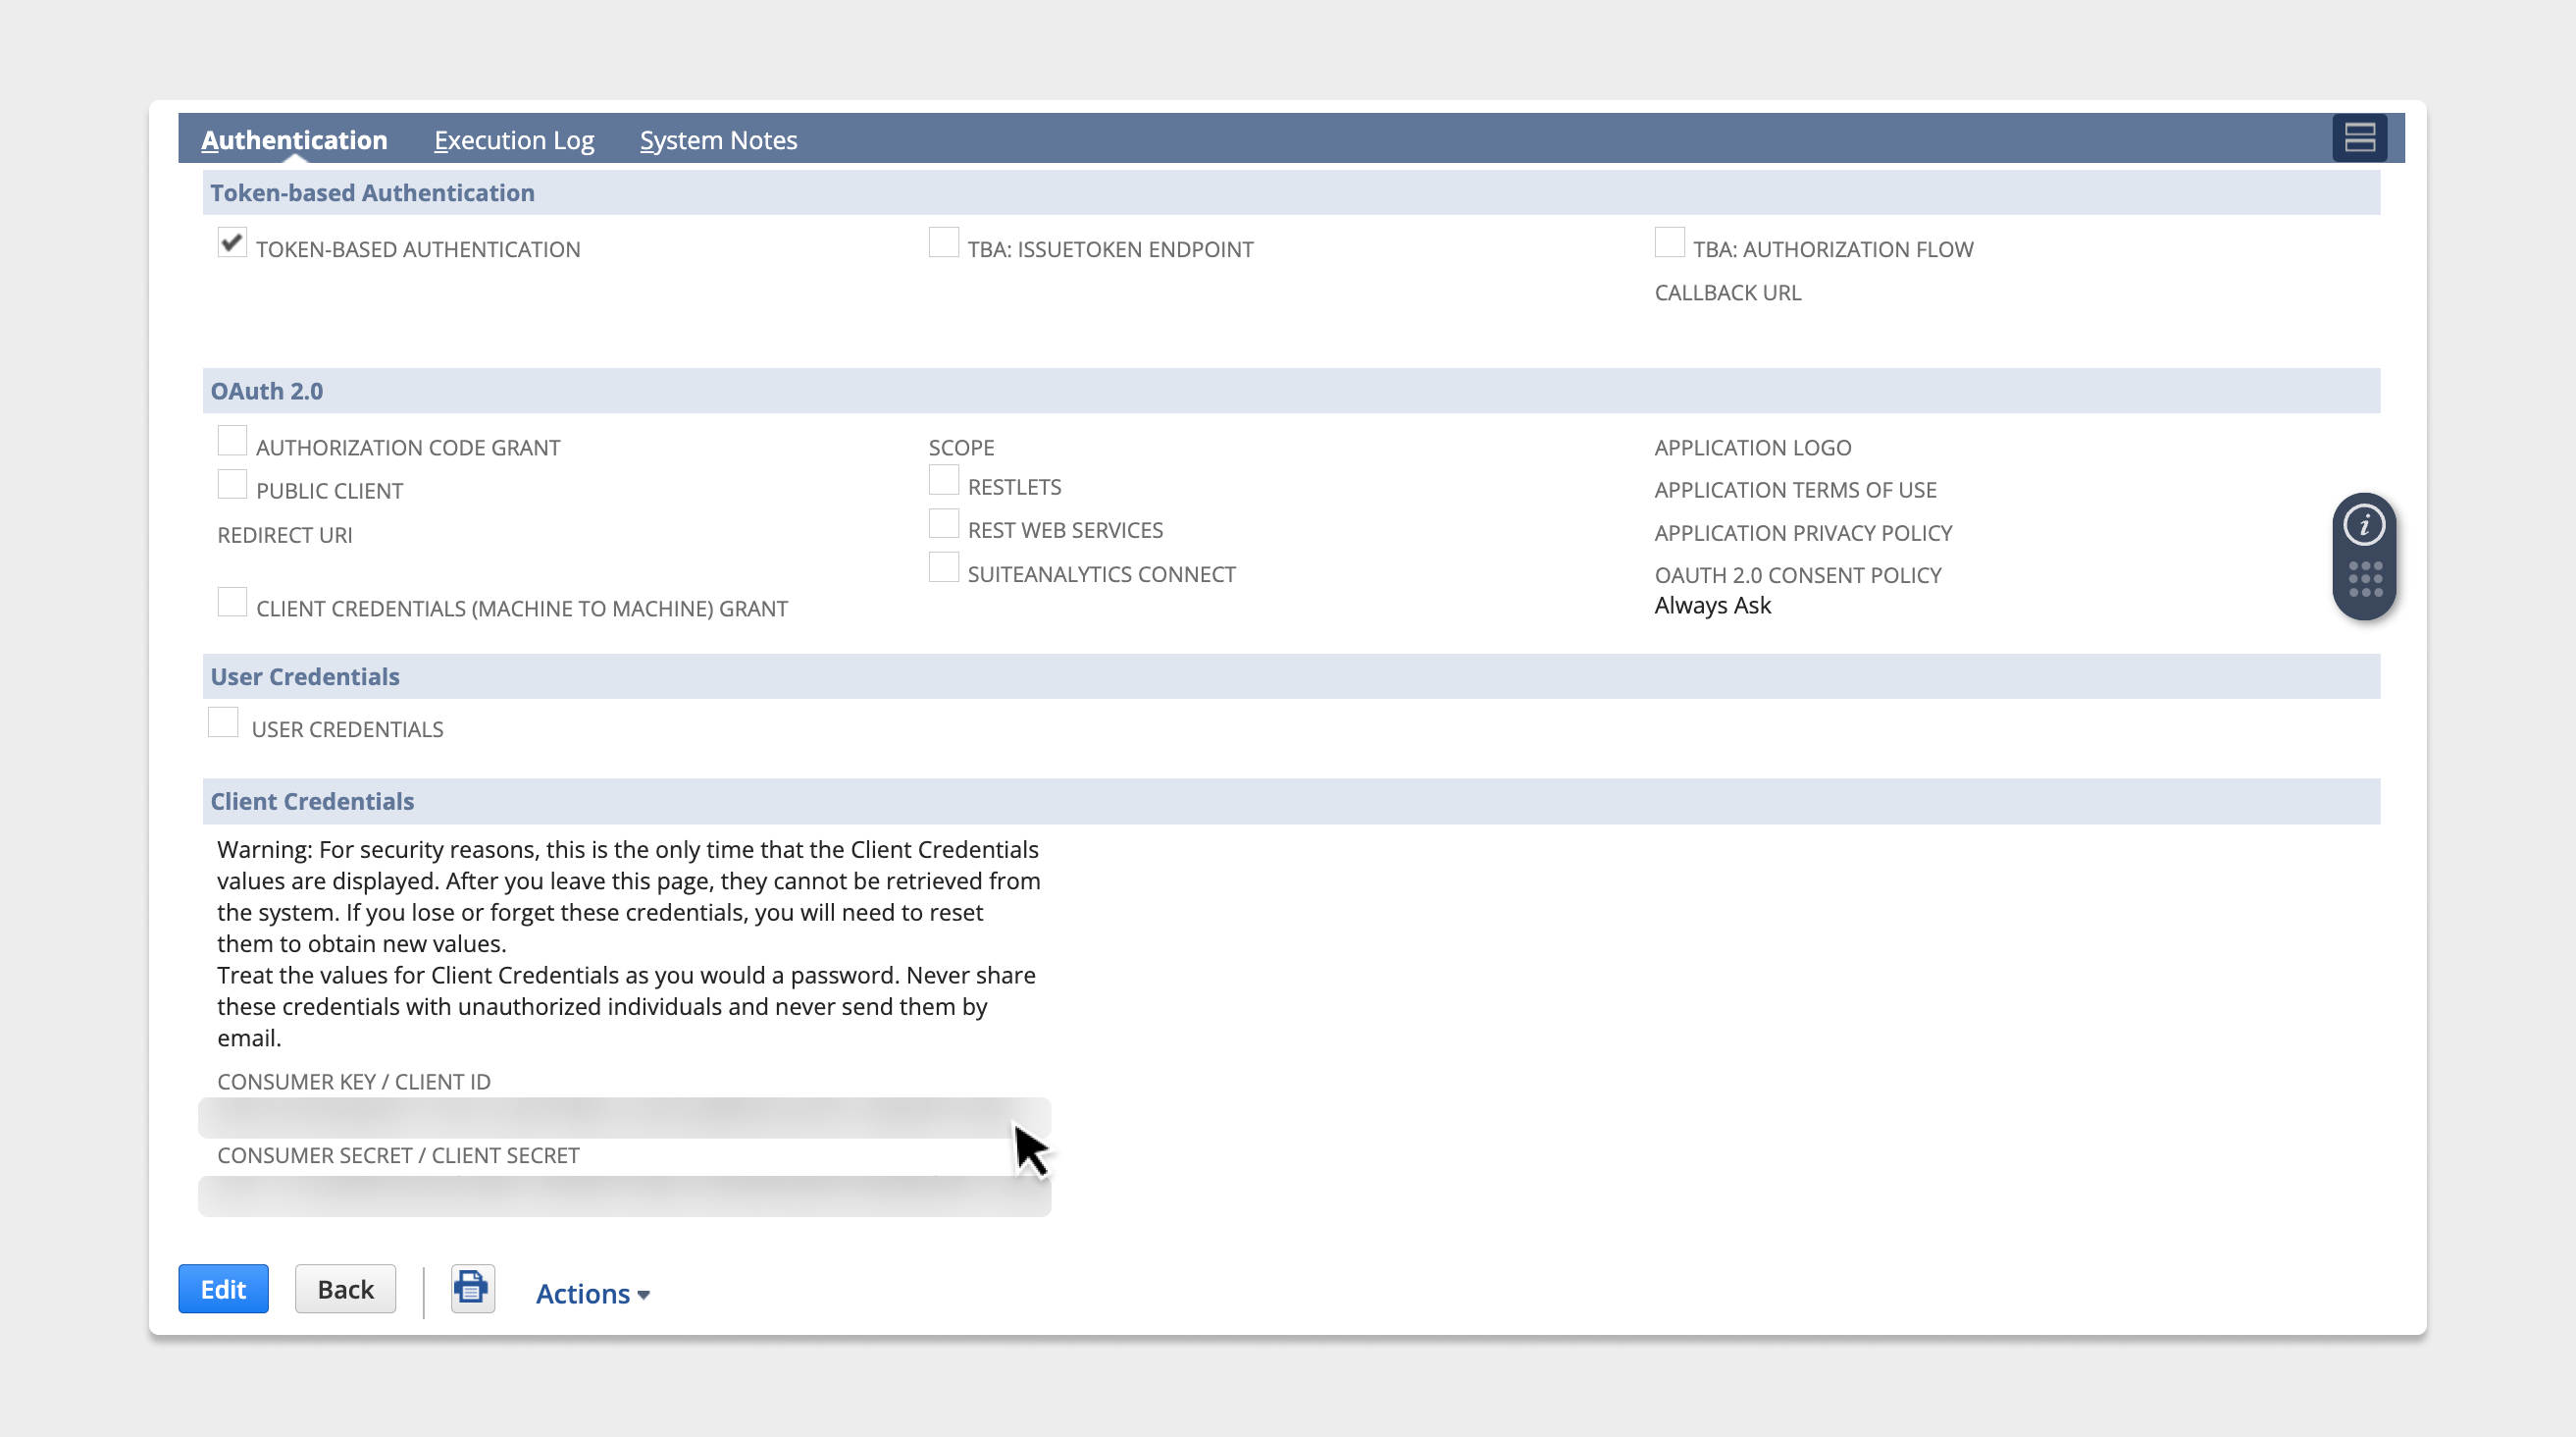Open the System Notes tab

point(718,139)
